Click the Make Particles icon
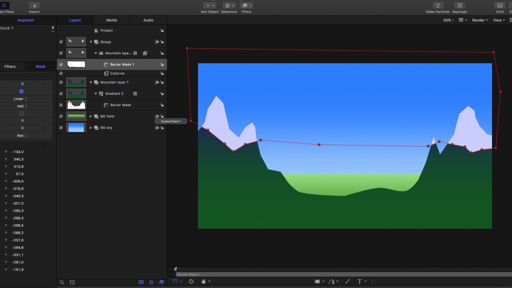Screen dimensions: 512x288 438,6
